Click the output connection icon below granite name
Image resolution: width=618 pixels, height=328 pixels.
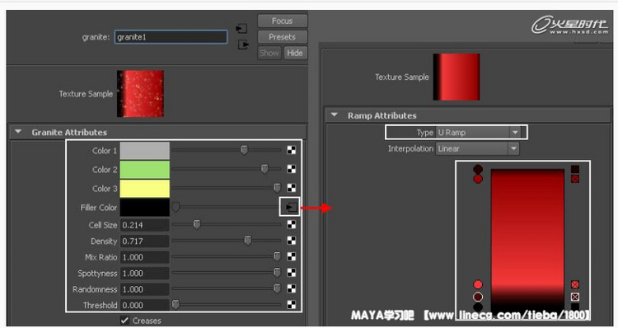tap(244, 45)
